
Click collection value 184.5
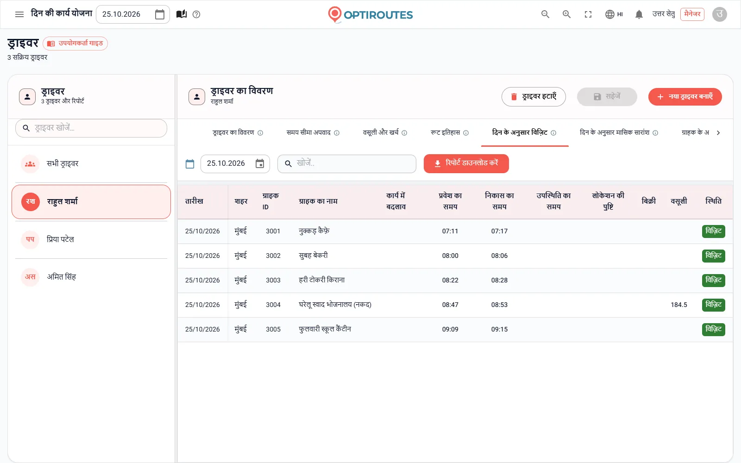[x=679, y=305]
